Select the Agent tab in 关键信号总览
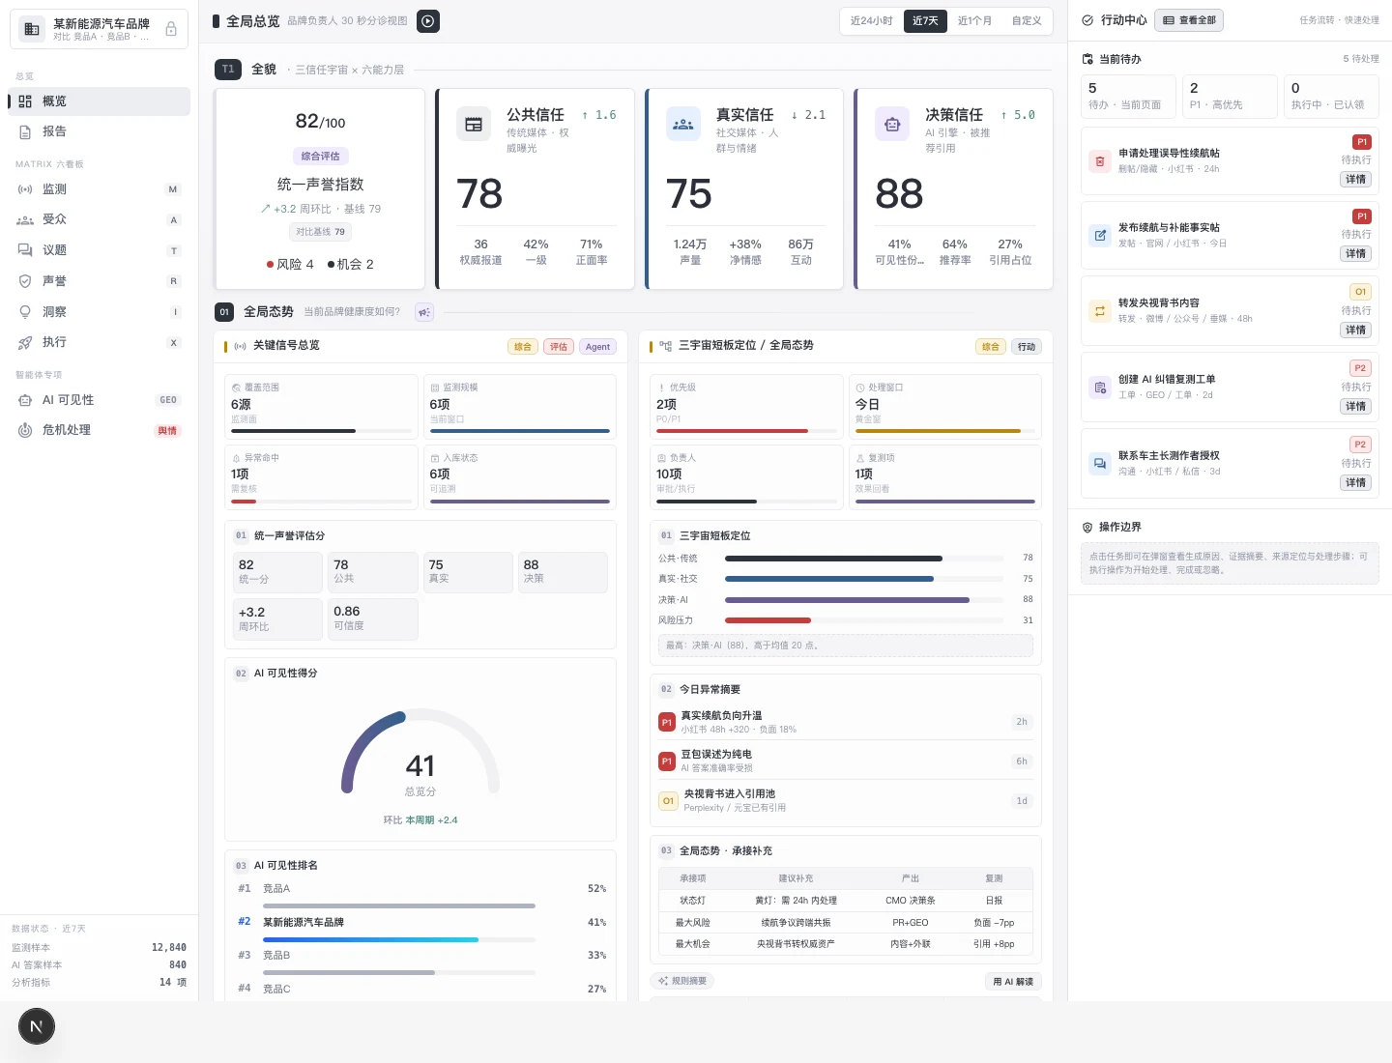This screenshot has height=1063, width=1392. (597, 347)
